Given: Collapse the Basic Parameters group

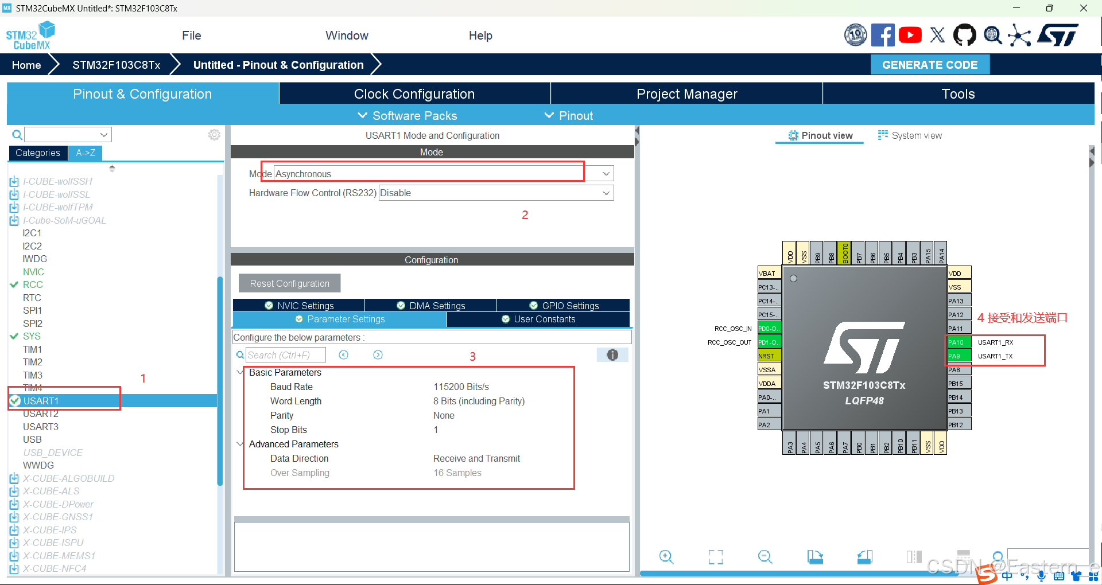Looking at the screenshot, I should tap(240, 372).
